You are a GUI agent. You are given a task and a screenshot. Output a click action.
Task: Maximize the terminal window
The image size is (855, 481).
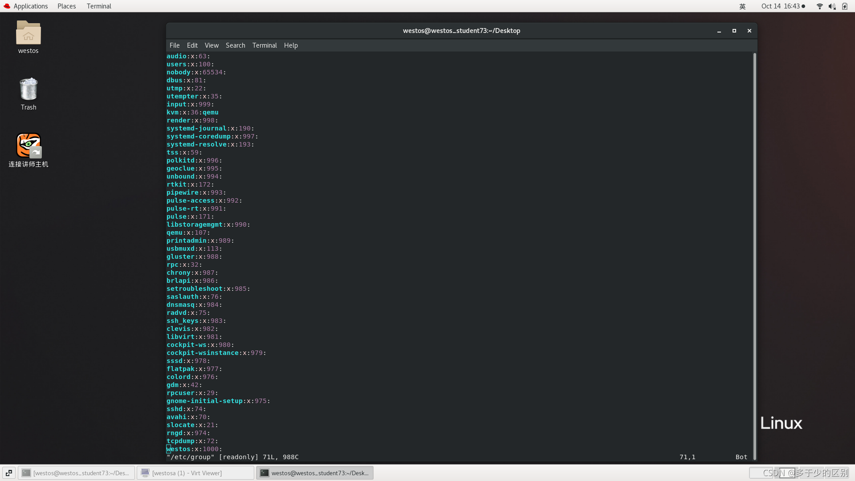(734, 31)
